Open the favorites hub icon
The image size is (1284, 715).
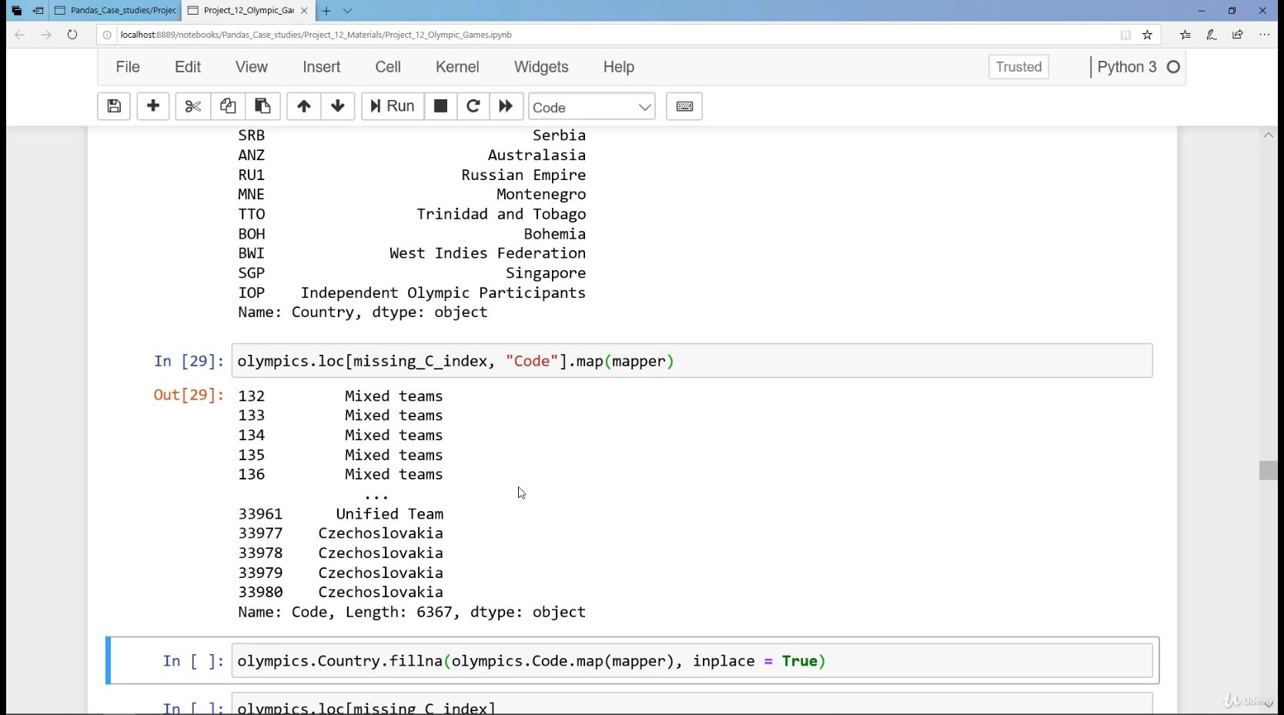click(1185, 35)
